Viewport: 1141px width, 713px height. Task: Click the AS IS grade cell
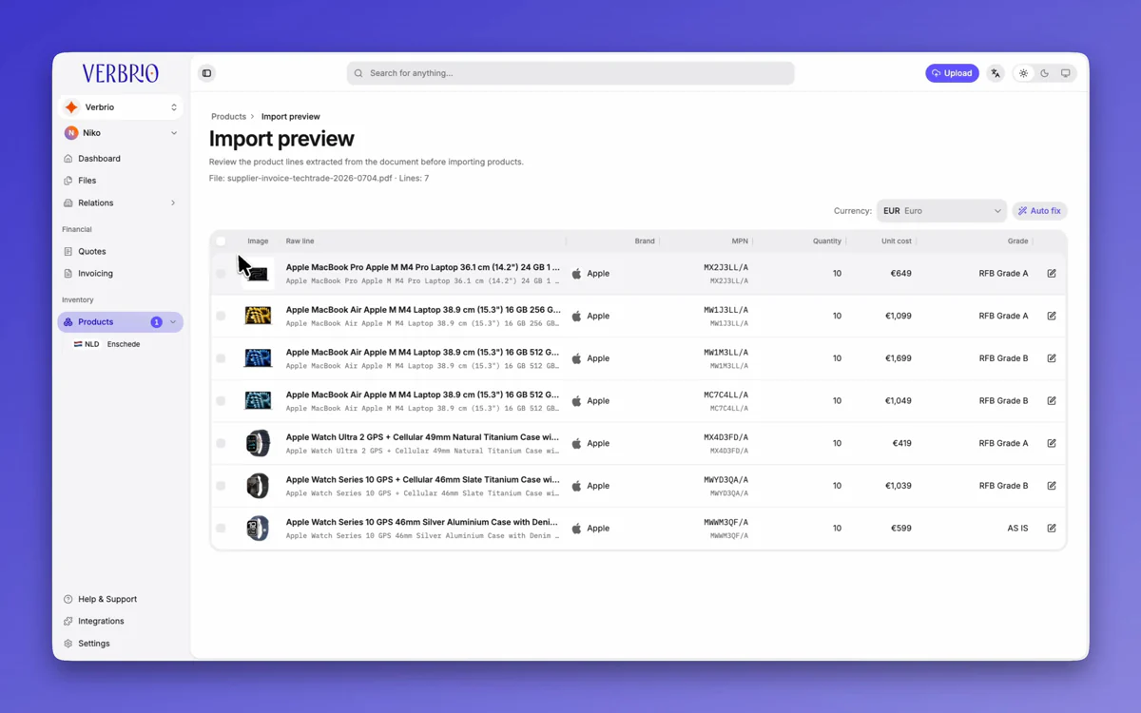(1017, 529)
